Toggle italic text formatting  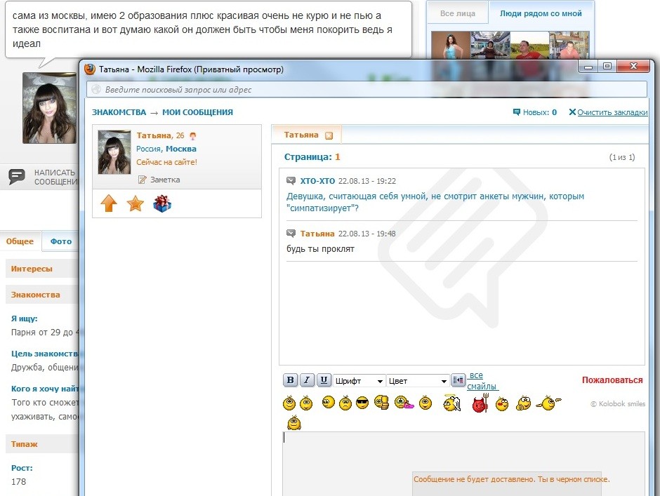pos(307,380)
